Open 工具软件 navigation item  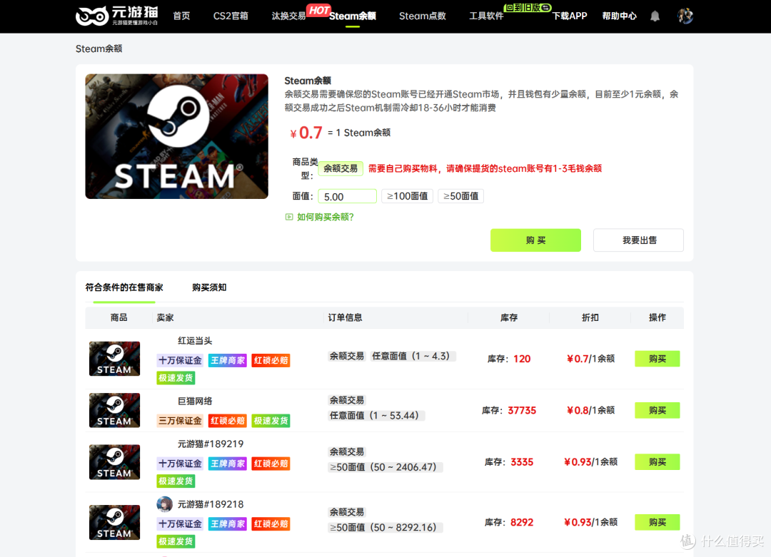point(486,16)
